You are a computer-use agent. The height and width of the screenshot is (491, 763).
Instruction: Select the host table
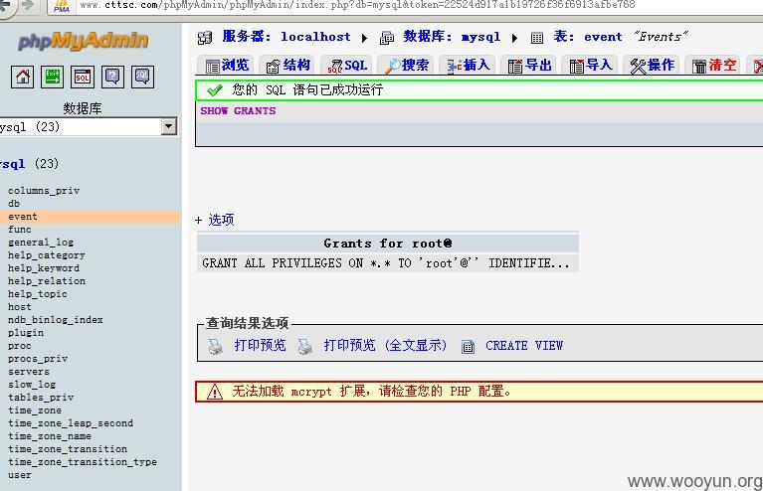coord(20,307)
